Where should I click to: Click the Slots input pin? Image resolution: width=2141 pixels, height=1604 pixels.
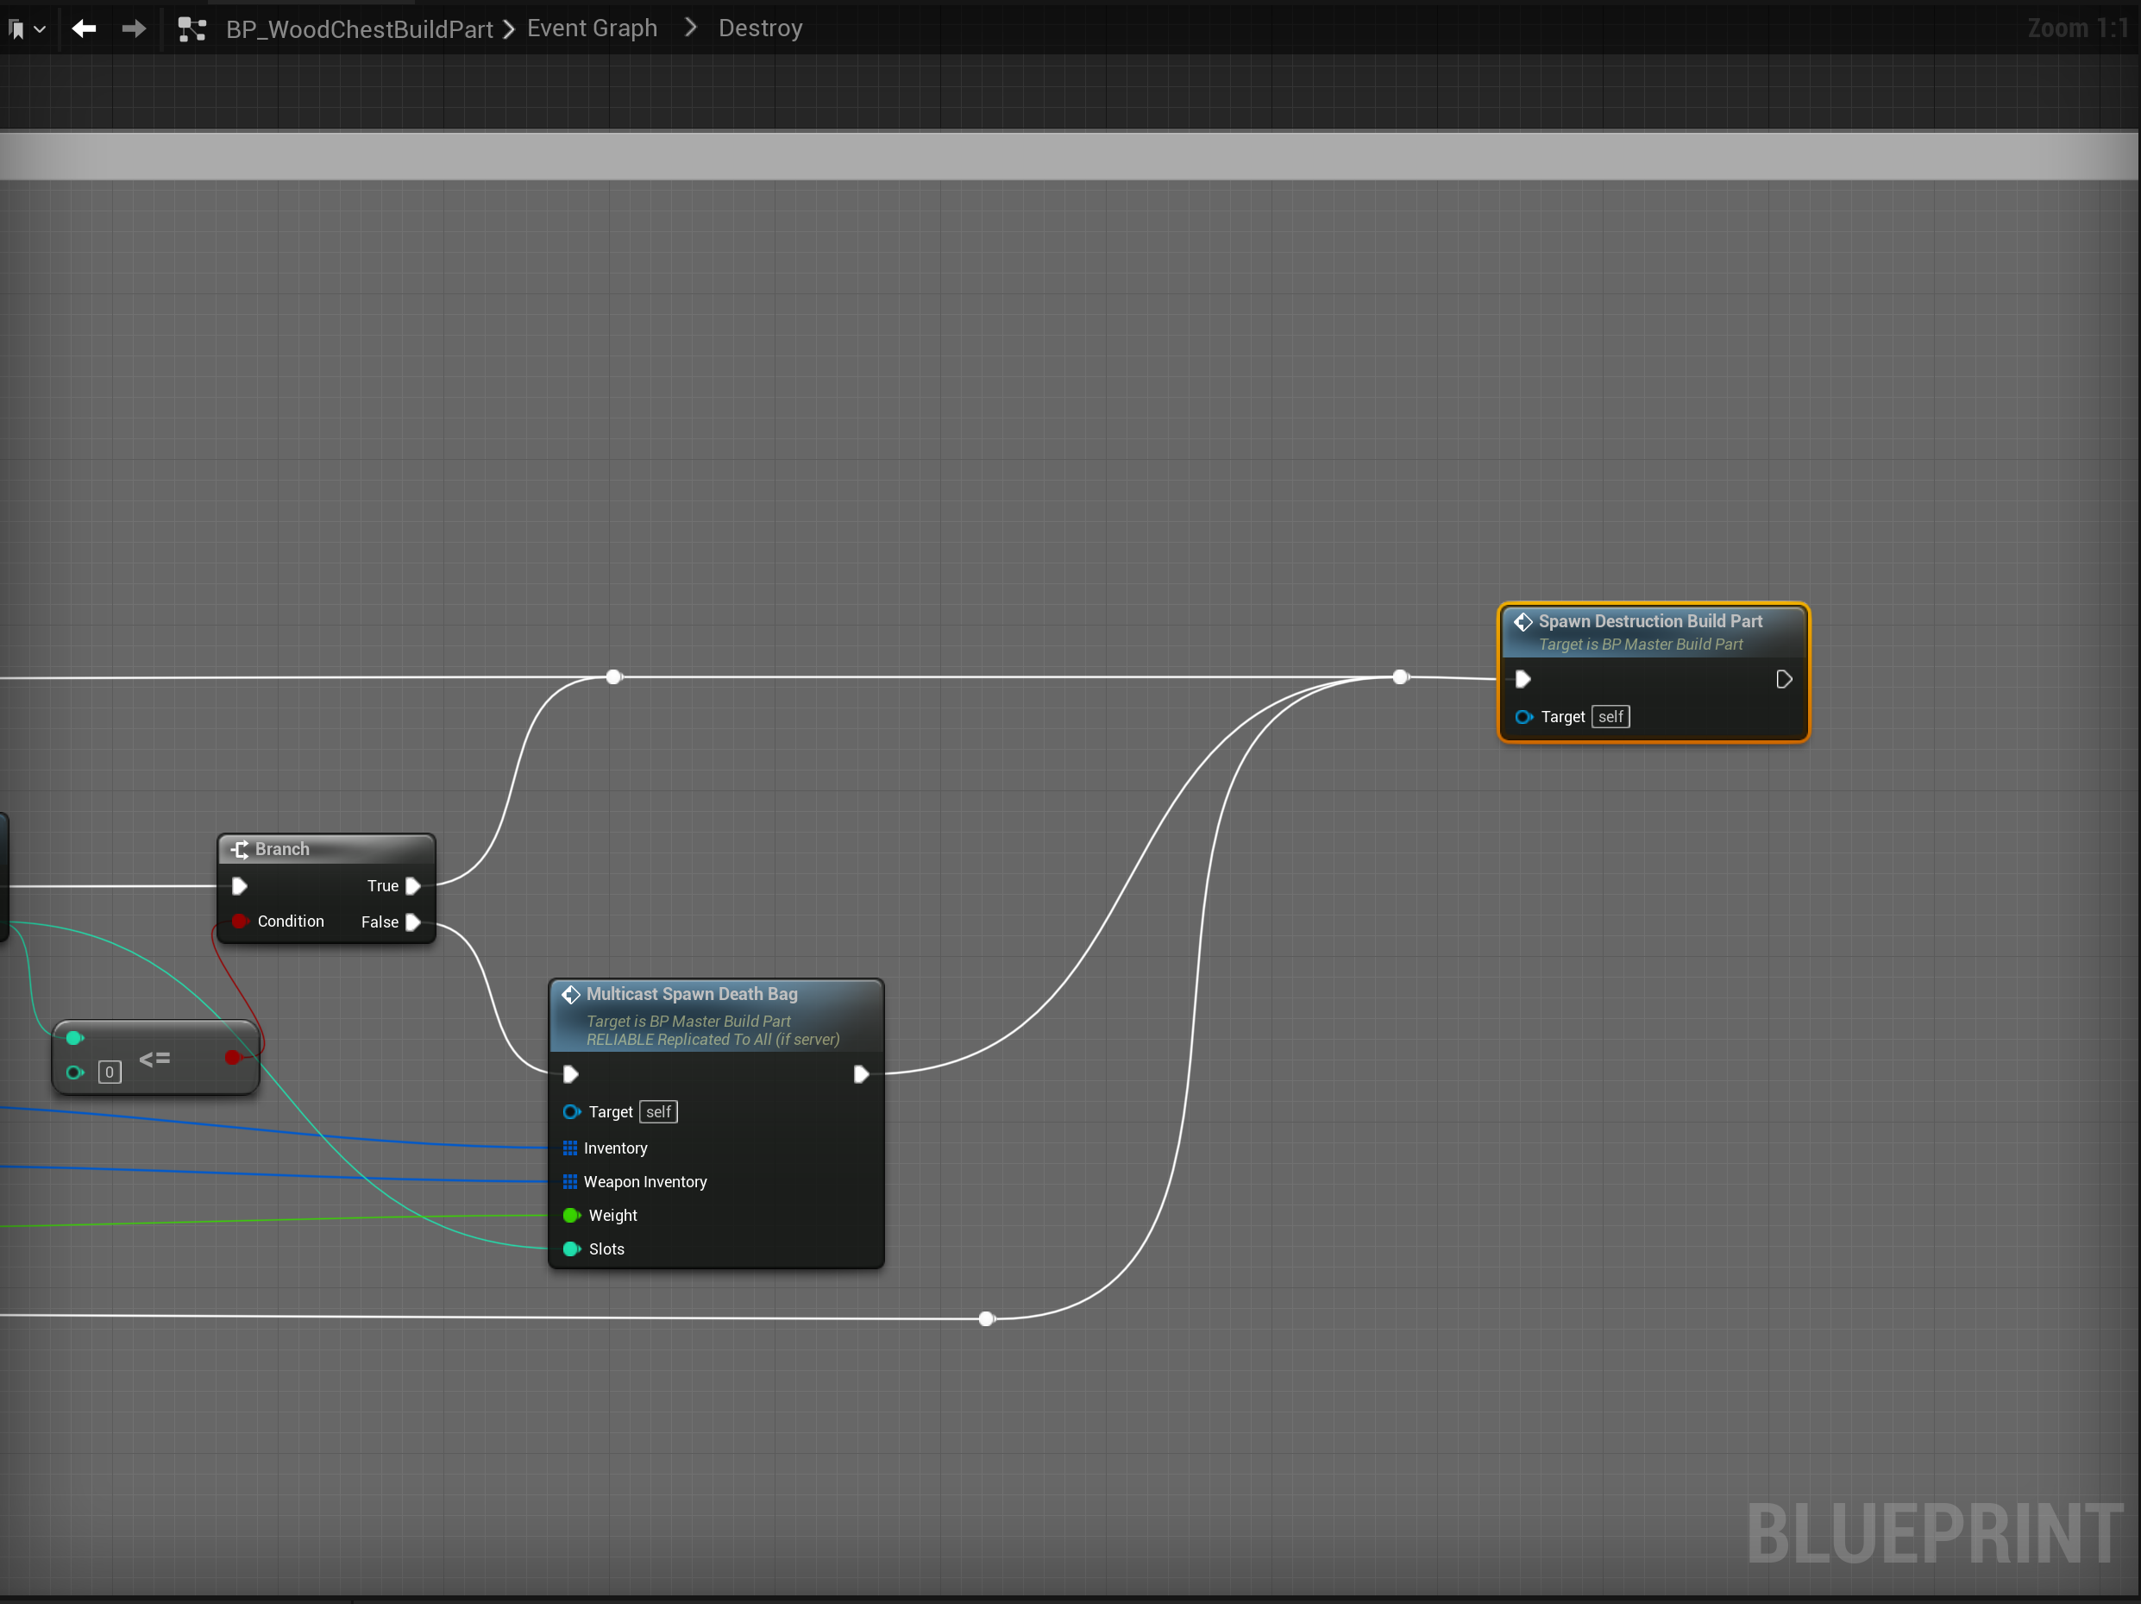pos(571,1249)
